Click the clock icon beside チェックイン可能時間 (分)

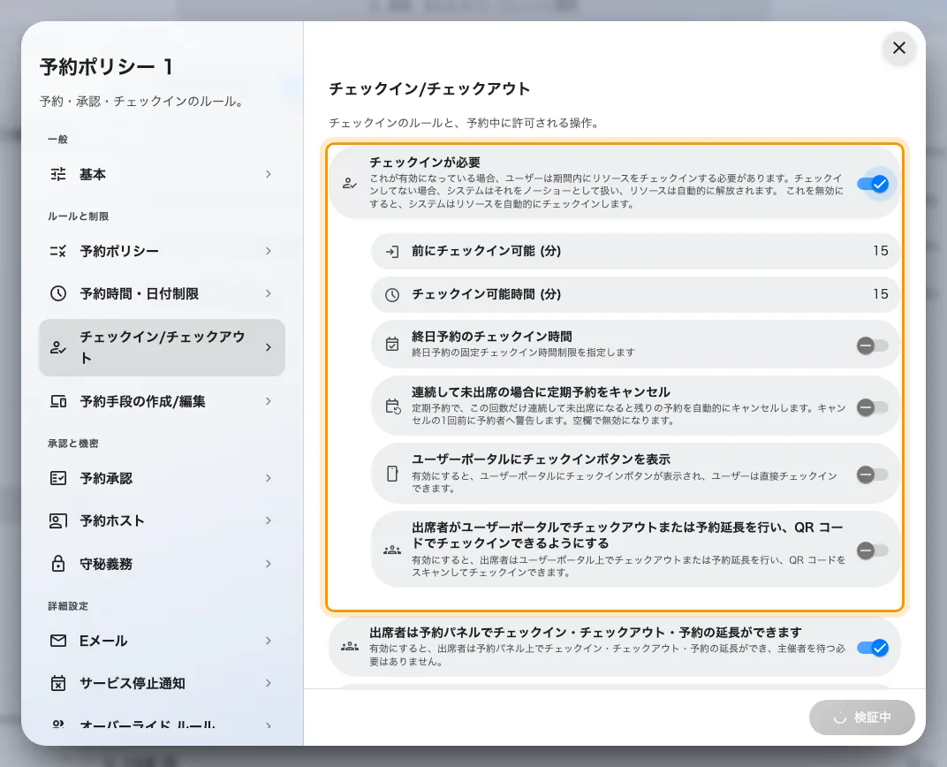[392, 295]
